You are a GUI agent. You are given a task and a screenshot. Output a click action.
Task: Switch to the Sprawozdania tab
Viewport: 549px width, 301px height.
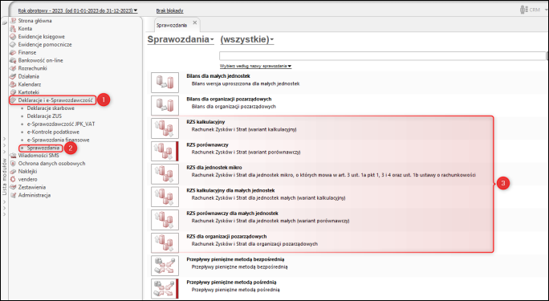click(172, 25)
